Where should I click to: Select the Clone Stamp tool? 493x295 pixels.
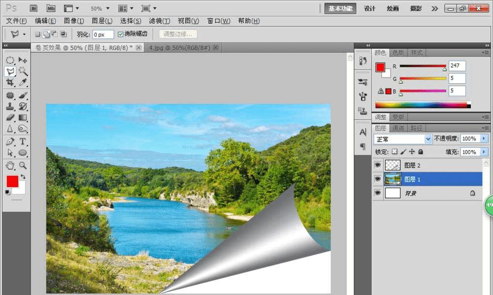(x=10, y=106)
